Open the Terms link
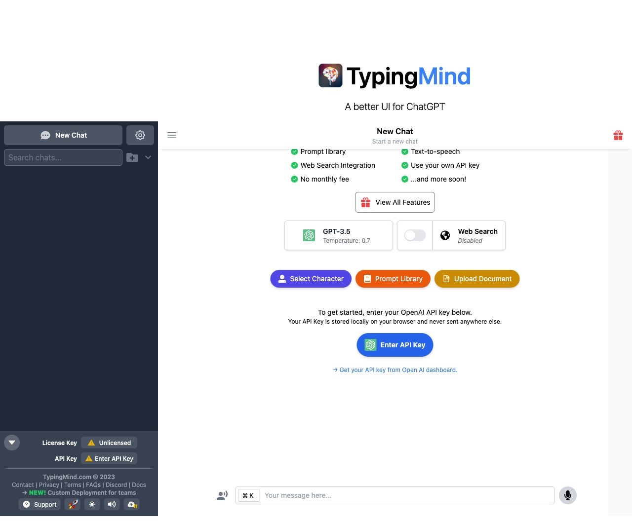This screenshot has height=521, width=632. pyautogui.click(x=73, y=485)
